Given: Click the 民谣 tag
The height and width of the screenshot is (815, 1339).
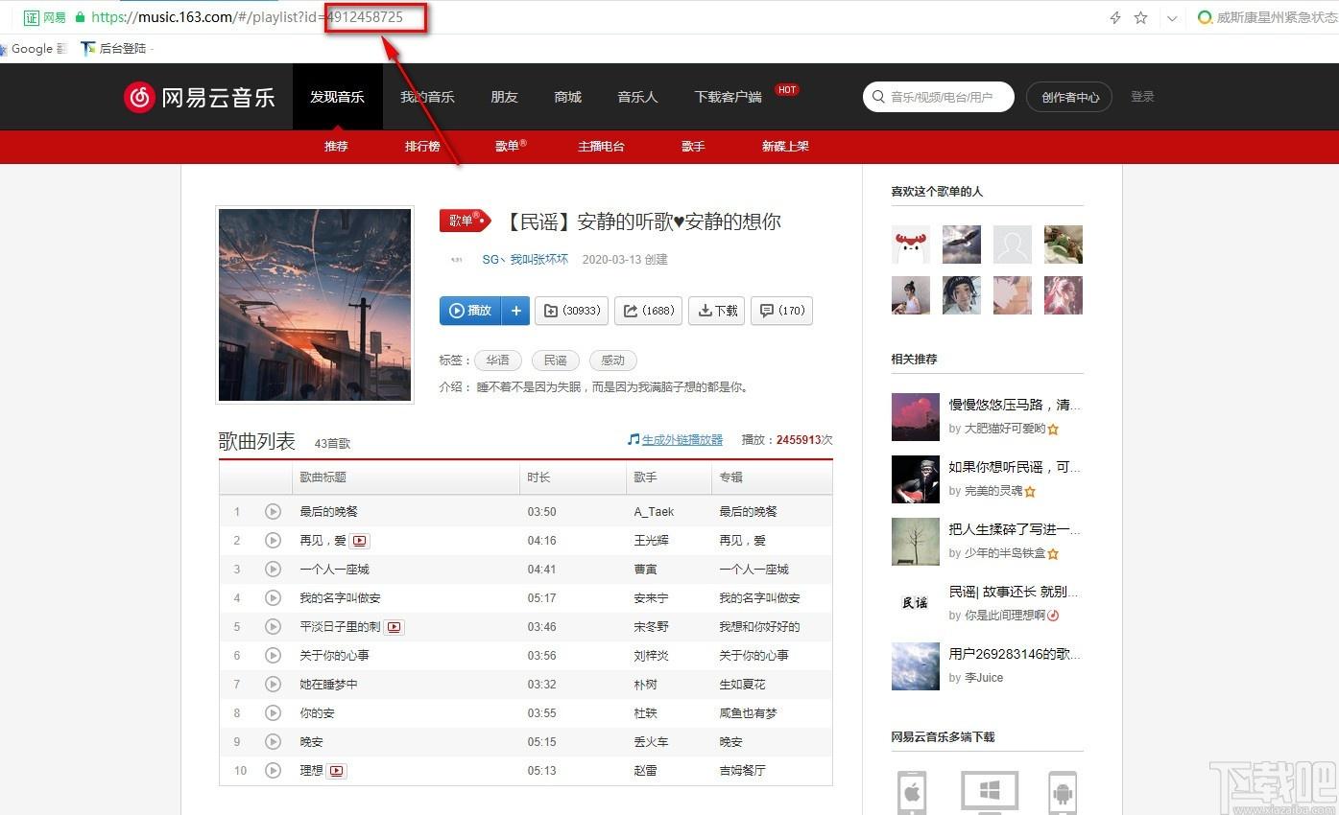Looking at the screenshot, I should pyautogui.click(x=555, y=361).
